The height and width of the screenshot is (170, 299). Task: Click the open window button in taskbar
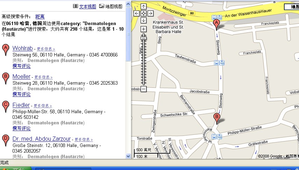click(63, 169)
